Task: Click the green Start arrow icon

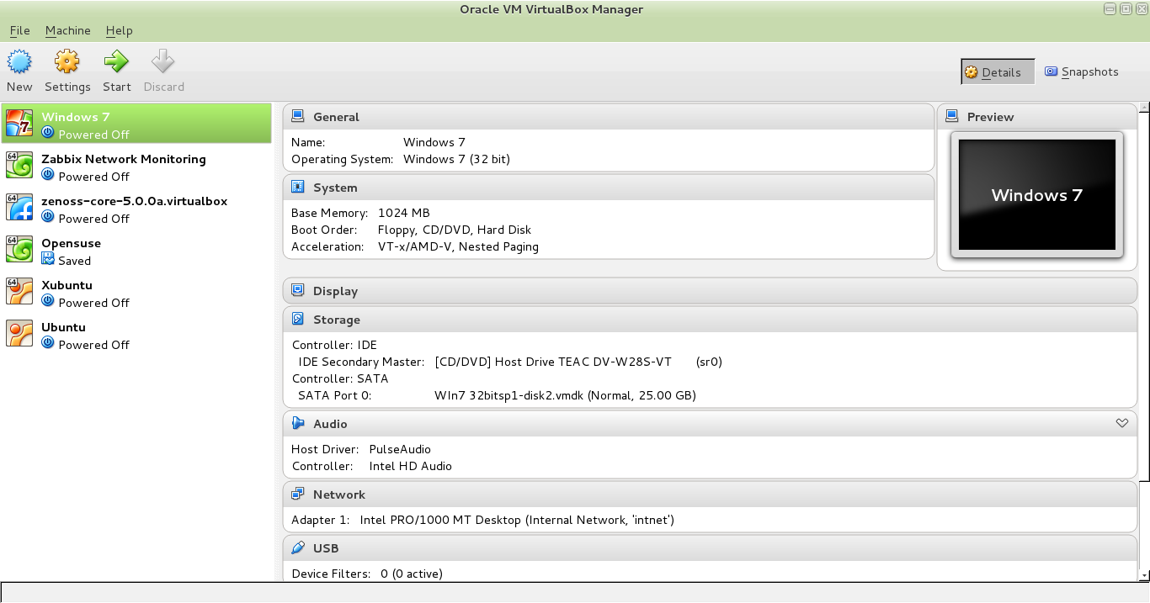Action: pos(116,61)
